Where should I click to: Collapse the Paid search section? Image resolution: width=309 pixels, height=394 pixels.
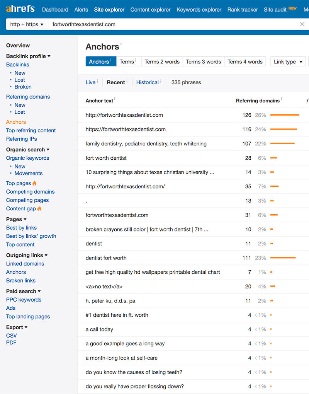(x=23, y=291)
